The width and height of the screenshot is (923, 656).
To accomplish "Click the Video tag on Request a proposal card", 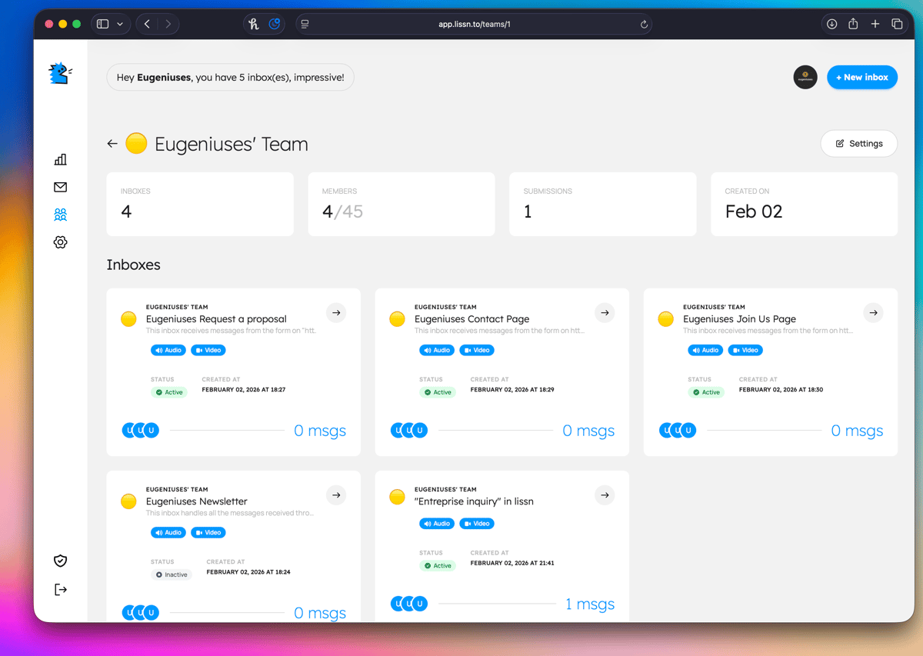I will (x=208, y=350).
